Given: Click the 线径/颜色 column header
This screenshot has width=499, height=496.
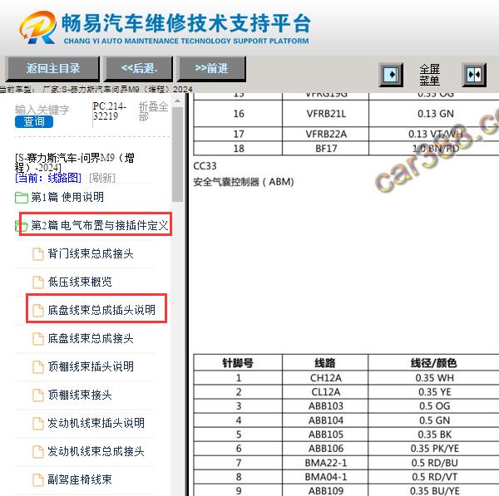Looking at the screenshot, I should (434, 363).
